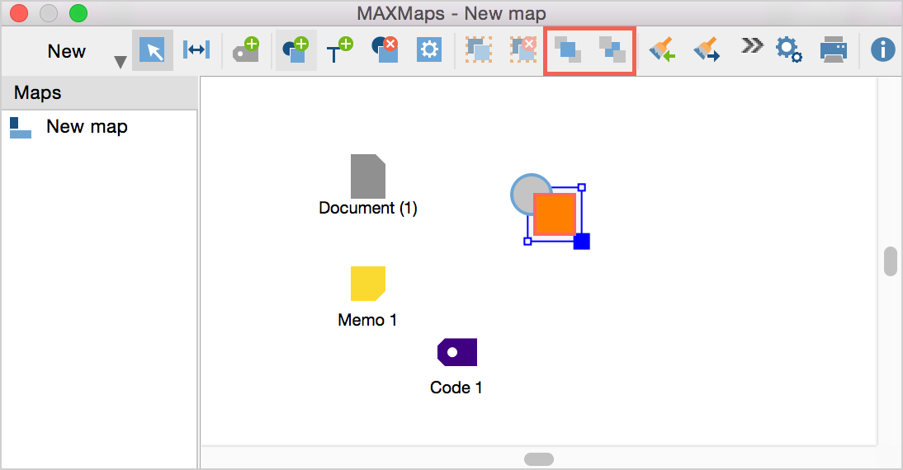
Task: Expand the toolbar overflow chevron
Action: click(x=751, y=46)
